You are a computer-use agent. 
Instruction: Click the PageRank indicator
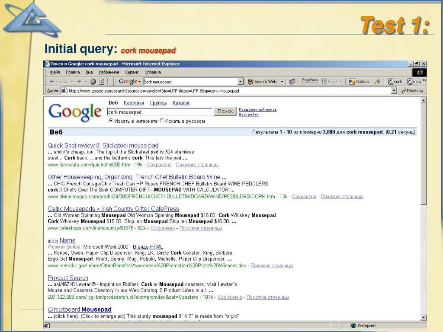pos(310,81)
